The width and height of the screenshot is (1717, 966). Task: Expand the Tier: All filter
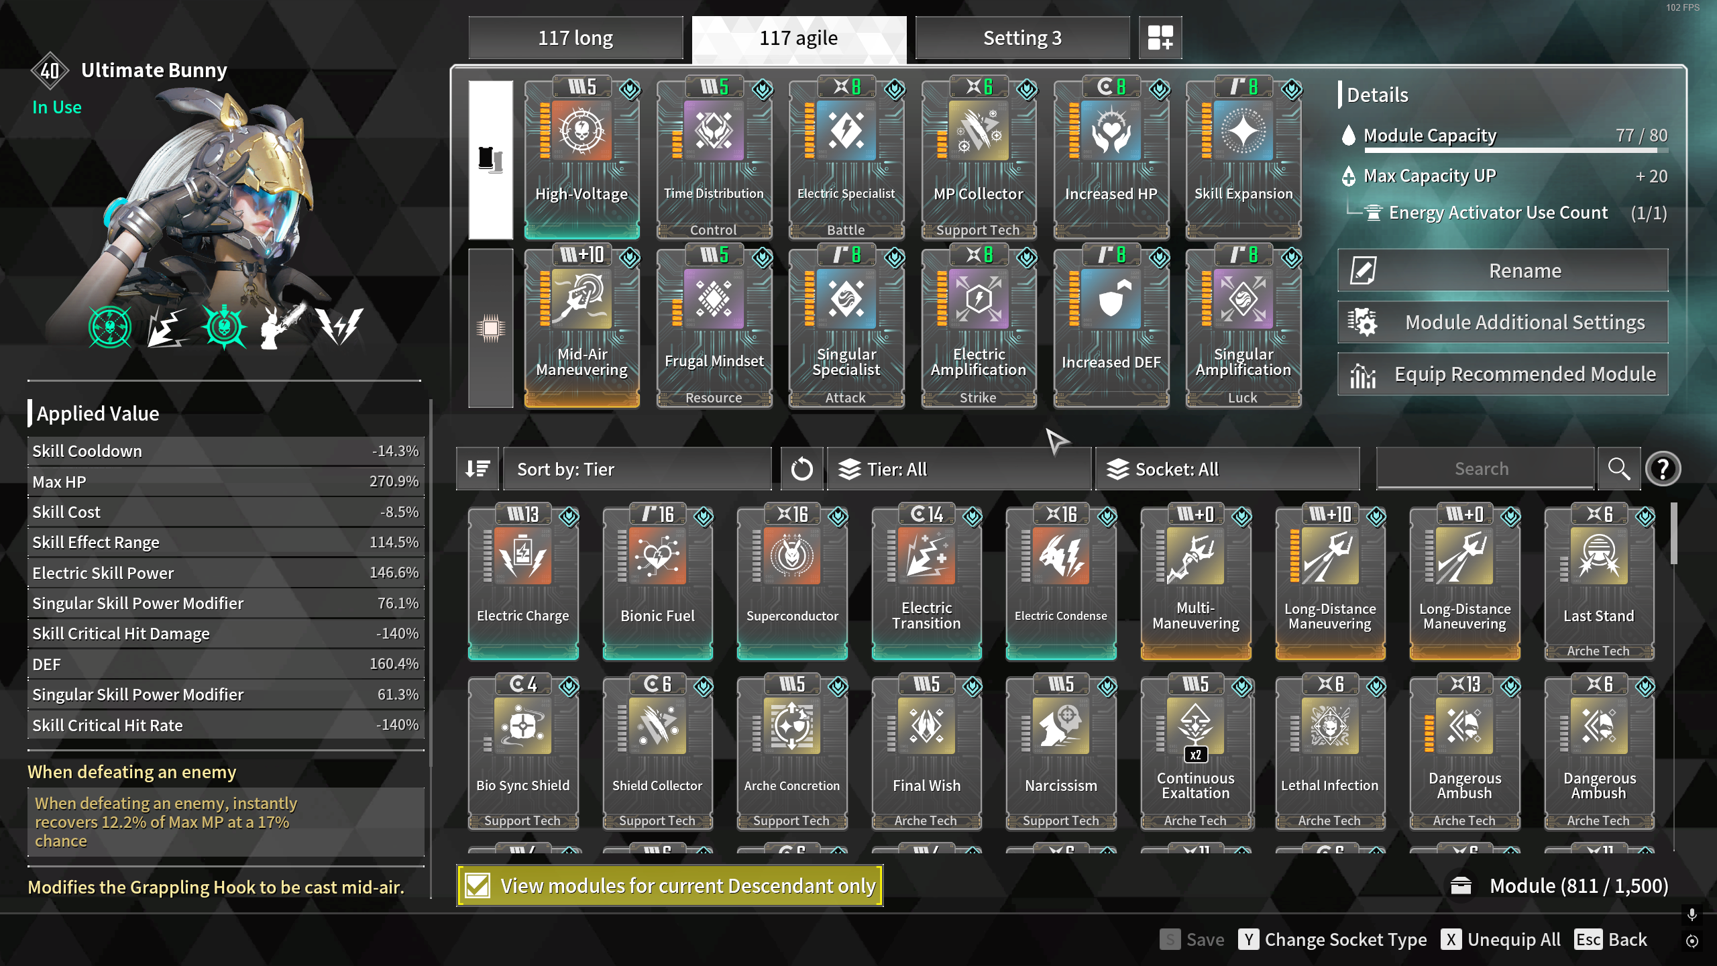(x=958, y=469)
